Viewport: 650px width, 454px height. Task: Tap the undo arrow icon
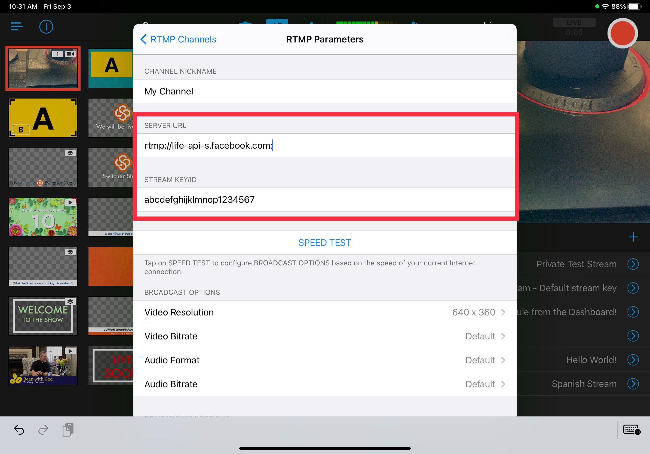(19, 430)
